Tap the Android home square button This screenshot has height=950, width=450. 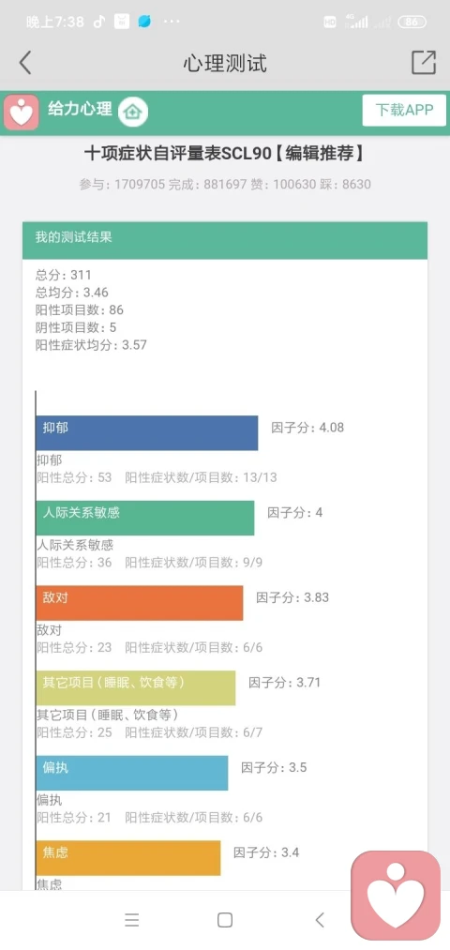[x=225, y=920]
